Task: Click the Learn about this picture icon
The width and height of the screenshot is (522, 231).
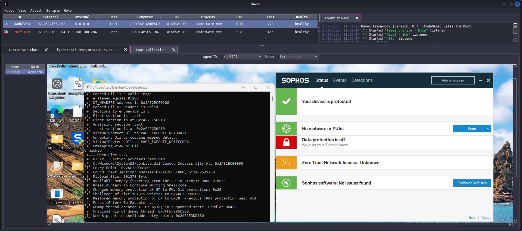Action: tap(57, 84)
